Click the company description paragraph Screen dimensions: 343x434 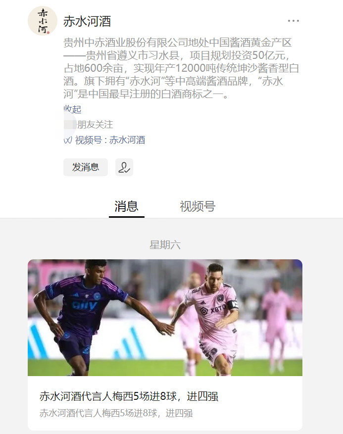181,68
